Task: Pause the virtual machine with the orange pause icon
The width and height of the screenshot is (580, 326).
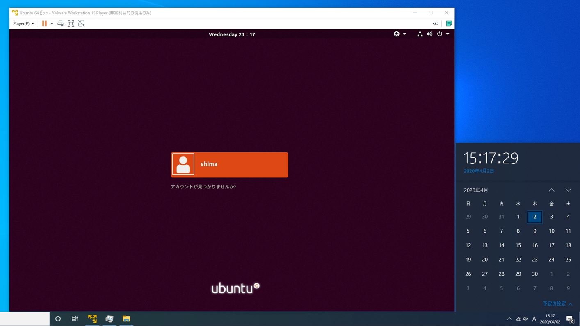Action: [x=44, y=23]
